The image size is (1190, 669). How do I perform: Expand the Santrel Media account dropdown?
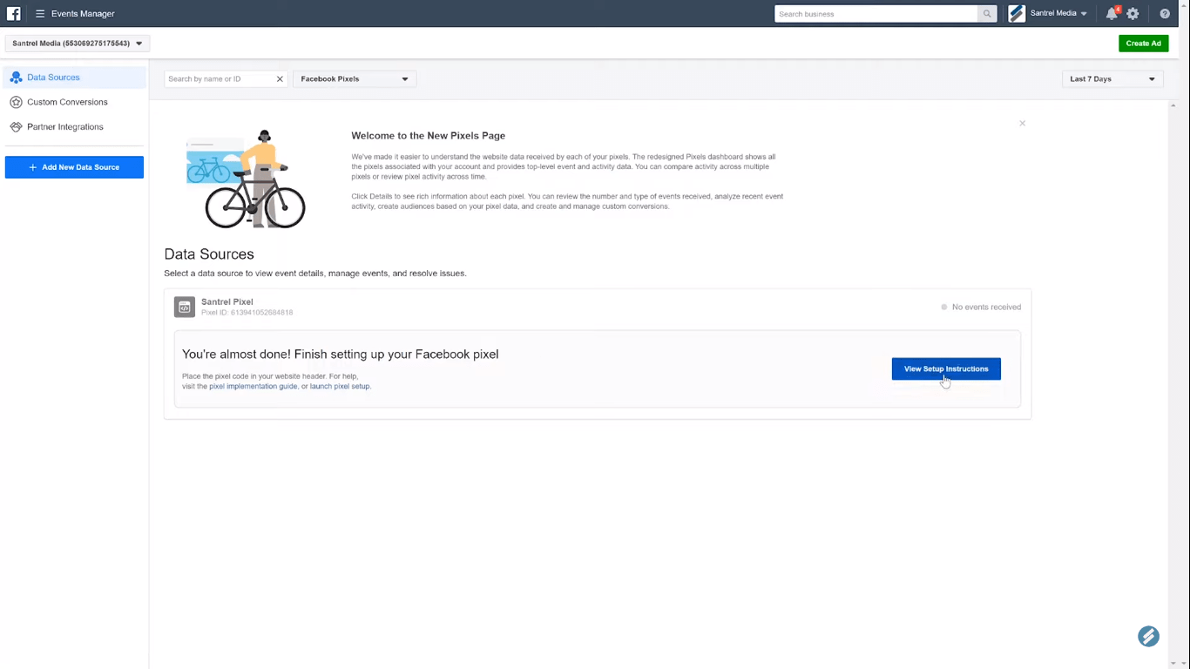[x=78, y=44]
